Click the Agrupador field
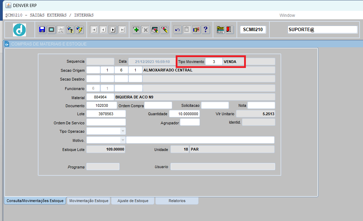Image resolution: width=363 pixels, height=221 pixels. coord(190,122)
